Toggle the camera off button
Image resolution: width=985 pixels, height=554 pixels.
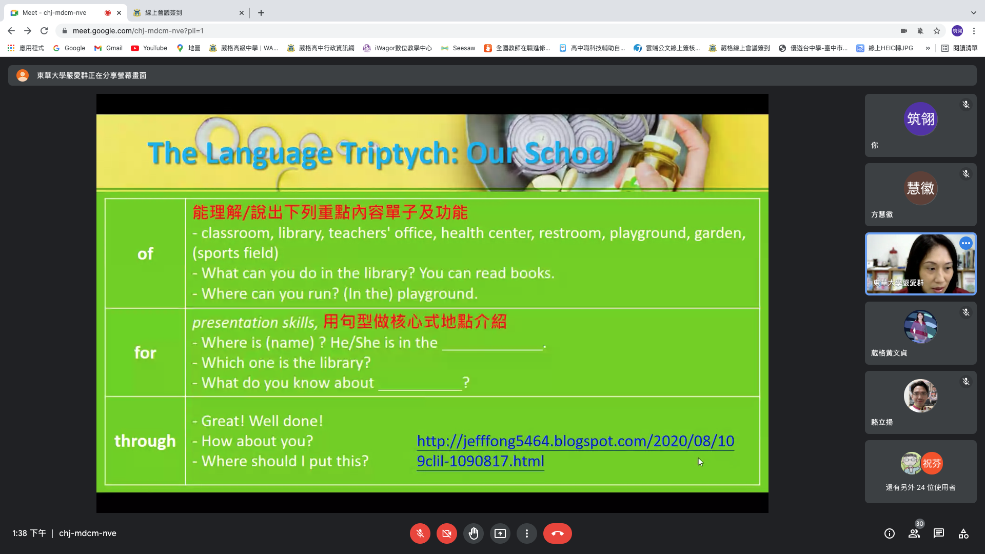(446, 533)
